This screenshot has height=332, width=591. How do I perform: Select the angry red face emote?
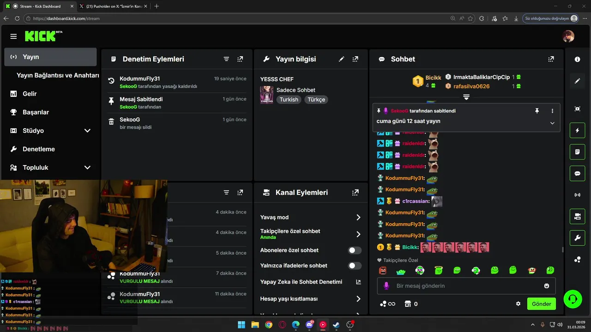(x=383, y=270)
